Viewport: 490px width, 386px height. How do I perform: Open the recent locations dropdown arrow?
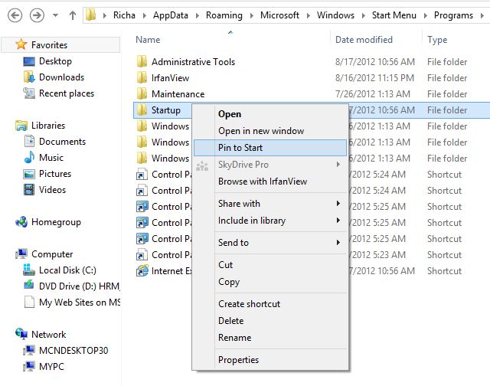(55, 15)
